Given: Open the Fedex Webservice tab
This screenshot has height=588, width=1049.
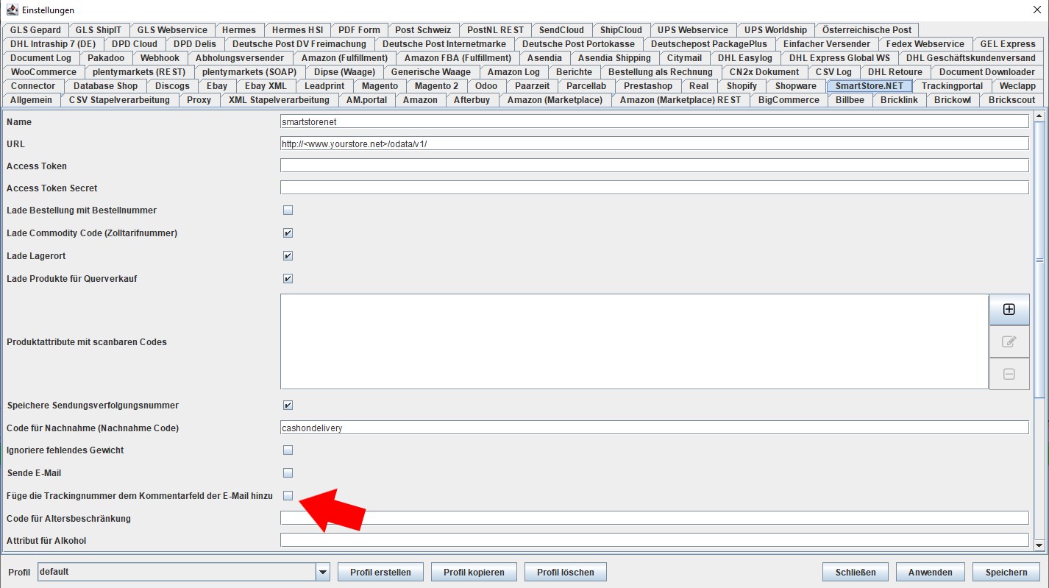Looking at the screenshot, I should (x=925, y=44).
